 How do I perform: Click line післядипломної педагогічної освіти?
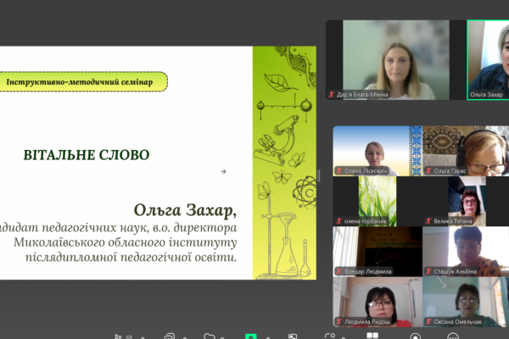131,257
